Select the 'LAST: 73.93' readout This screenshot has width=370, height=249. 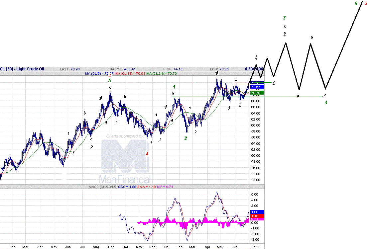(x=69, y=69)
